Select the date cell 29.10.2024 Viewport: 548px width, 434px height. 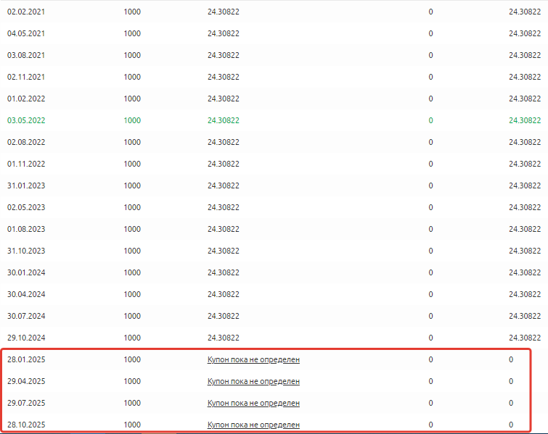tap(26, 338)
